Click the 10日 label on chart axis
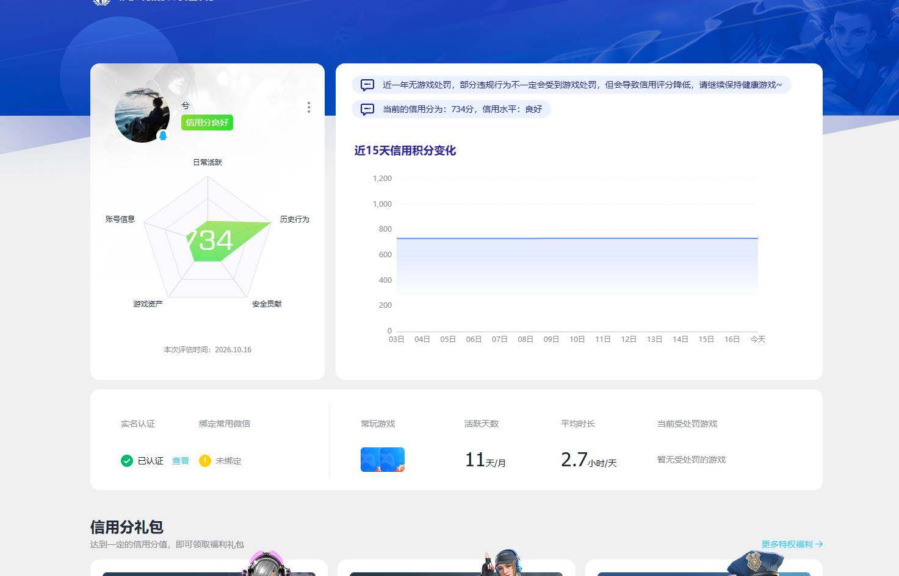899x576 pixels. click(x=577, y=340)
